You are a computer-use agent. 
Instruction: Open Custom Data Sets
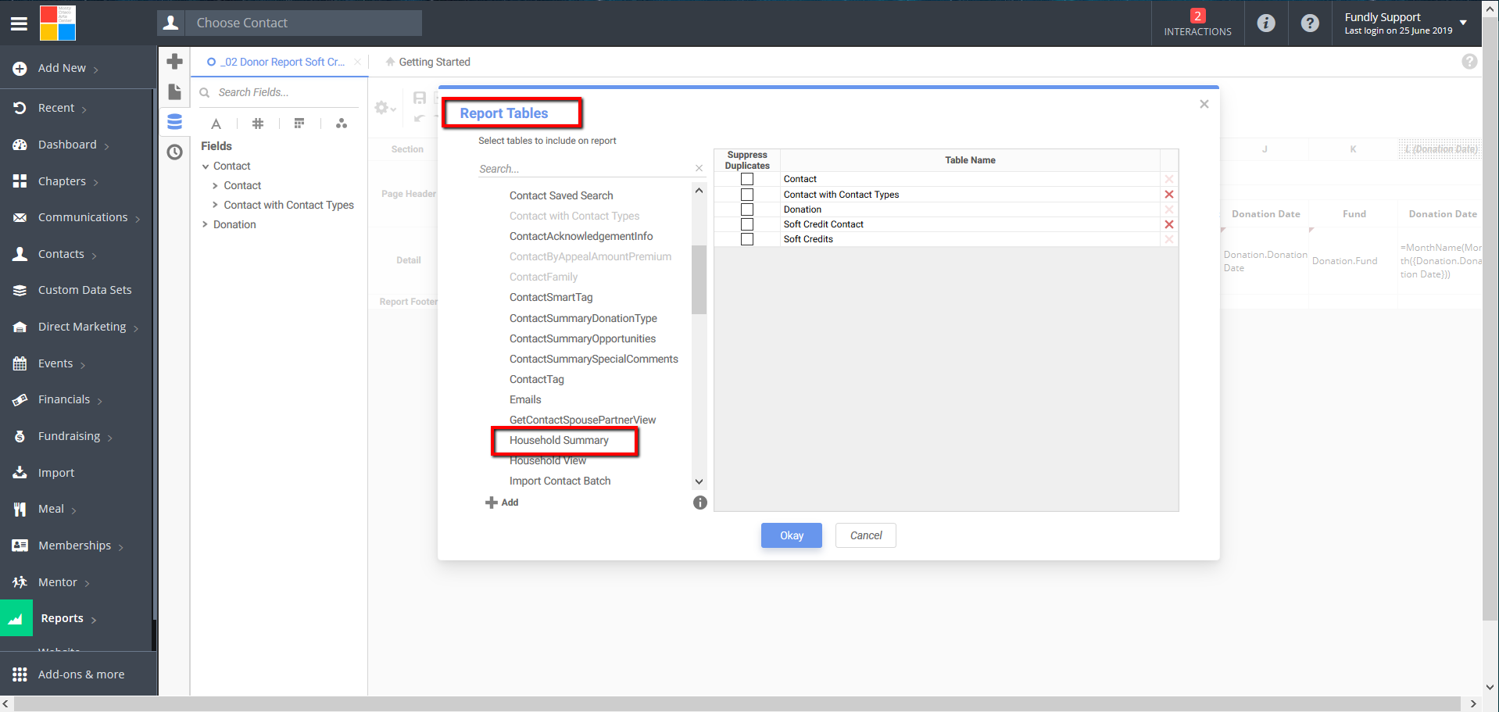84,290
